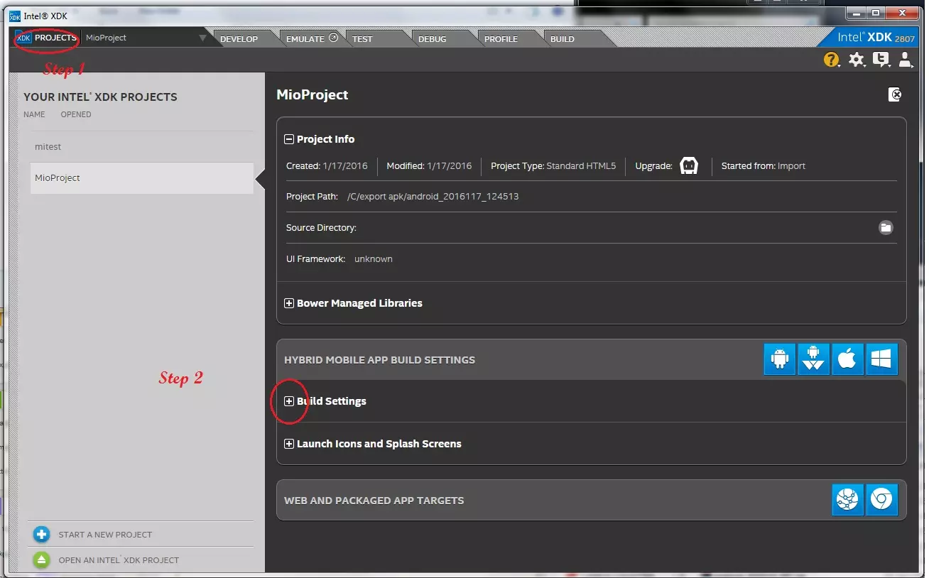The image size is (929, 578).
Task: Sort projects by the OPENED column
Action: 75,114
